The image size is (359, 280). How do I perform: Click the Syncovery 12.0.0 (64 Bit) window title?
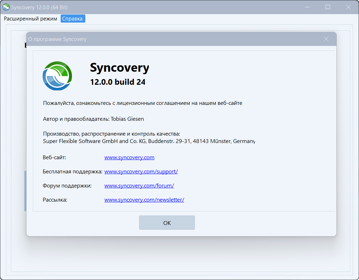(39, 7)
